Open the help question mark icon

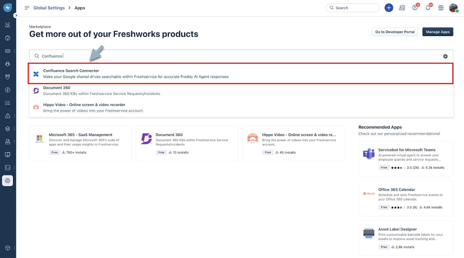[x=415, y=8]
